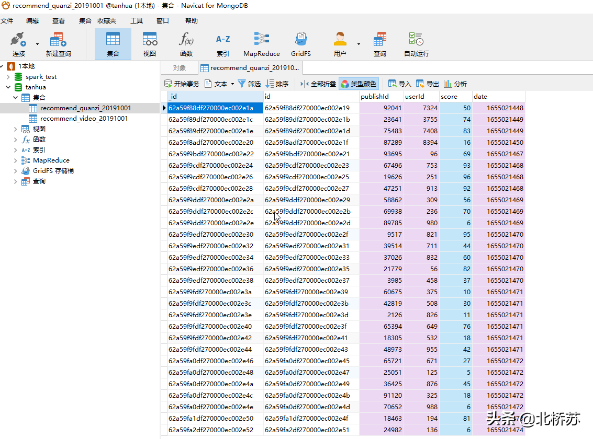
Task: Open the MapReduce toolbar icon
Action: pos(261,43)
